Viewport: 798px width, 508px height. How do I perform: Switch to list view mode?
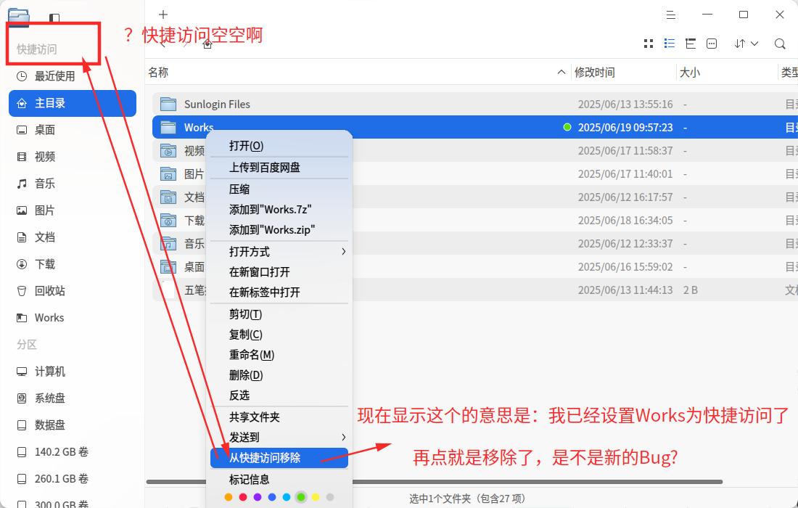(x=670, y=44)
